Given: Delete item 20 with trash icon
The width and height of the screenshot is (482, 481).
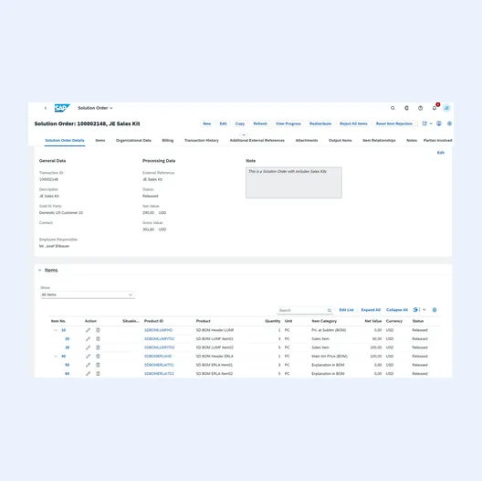Looking at the screenshot, I should click(98, 338).
